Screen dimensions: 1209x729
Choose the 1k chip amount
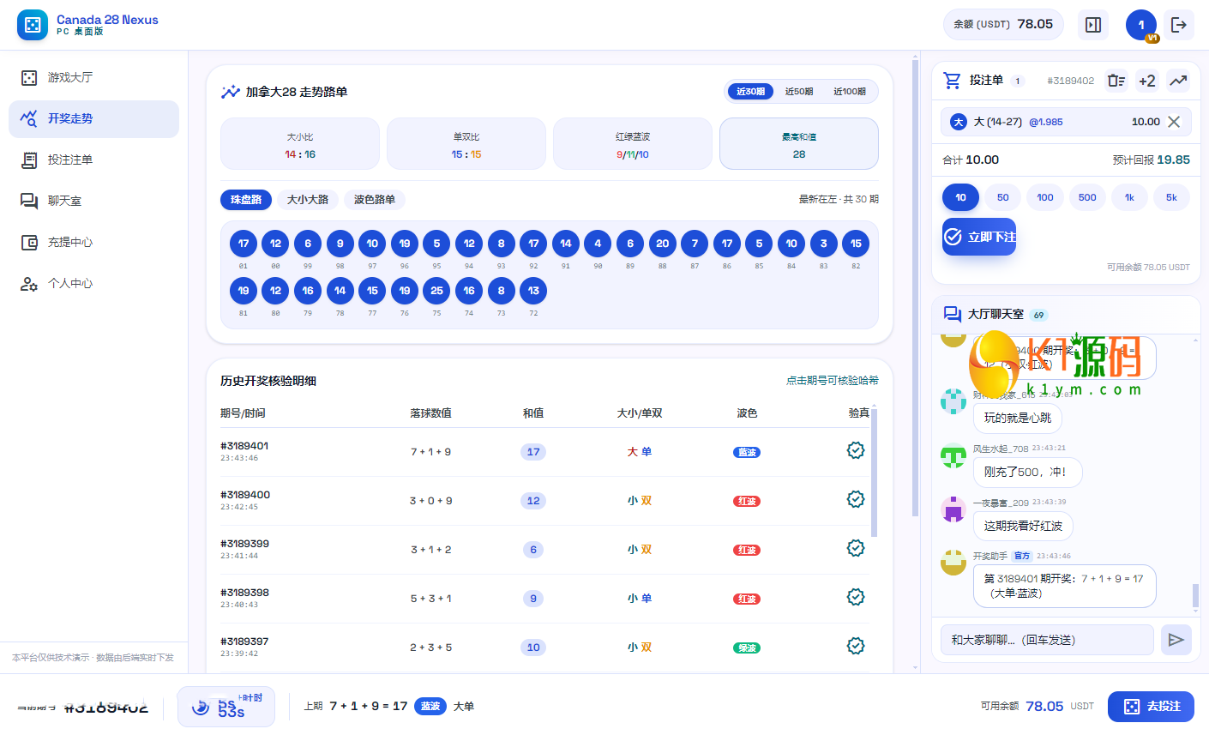pos(1130,197)
